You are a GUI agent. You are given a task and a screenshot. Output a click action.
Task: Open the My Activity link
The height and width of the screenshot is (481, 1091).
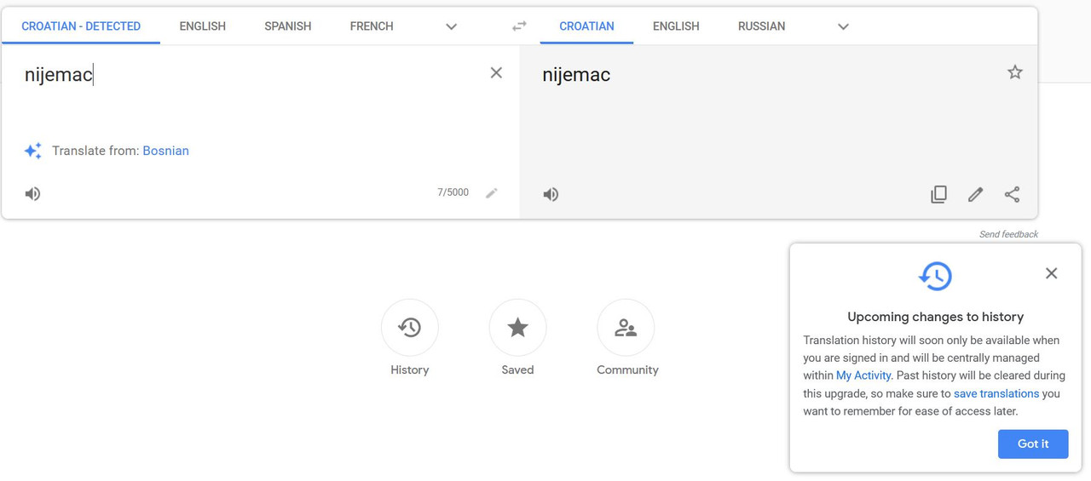pyautogui.click(x=863, y=375)
